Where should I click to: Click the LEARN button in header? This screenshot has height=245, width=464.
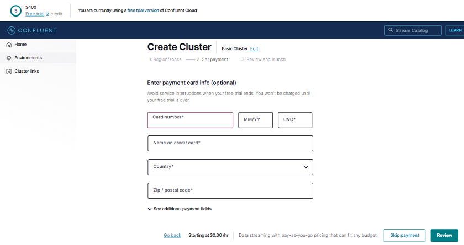454,30
